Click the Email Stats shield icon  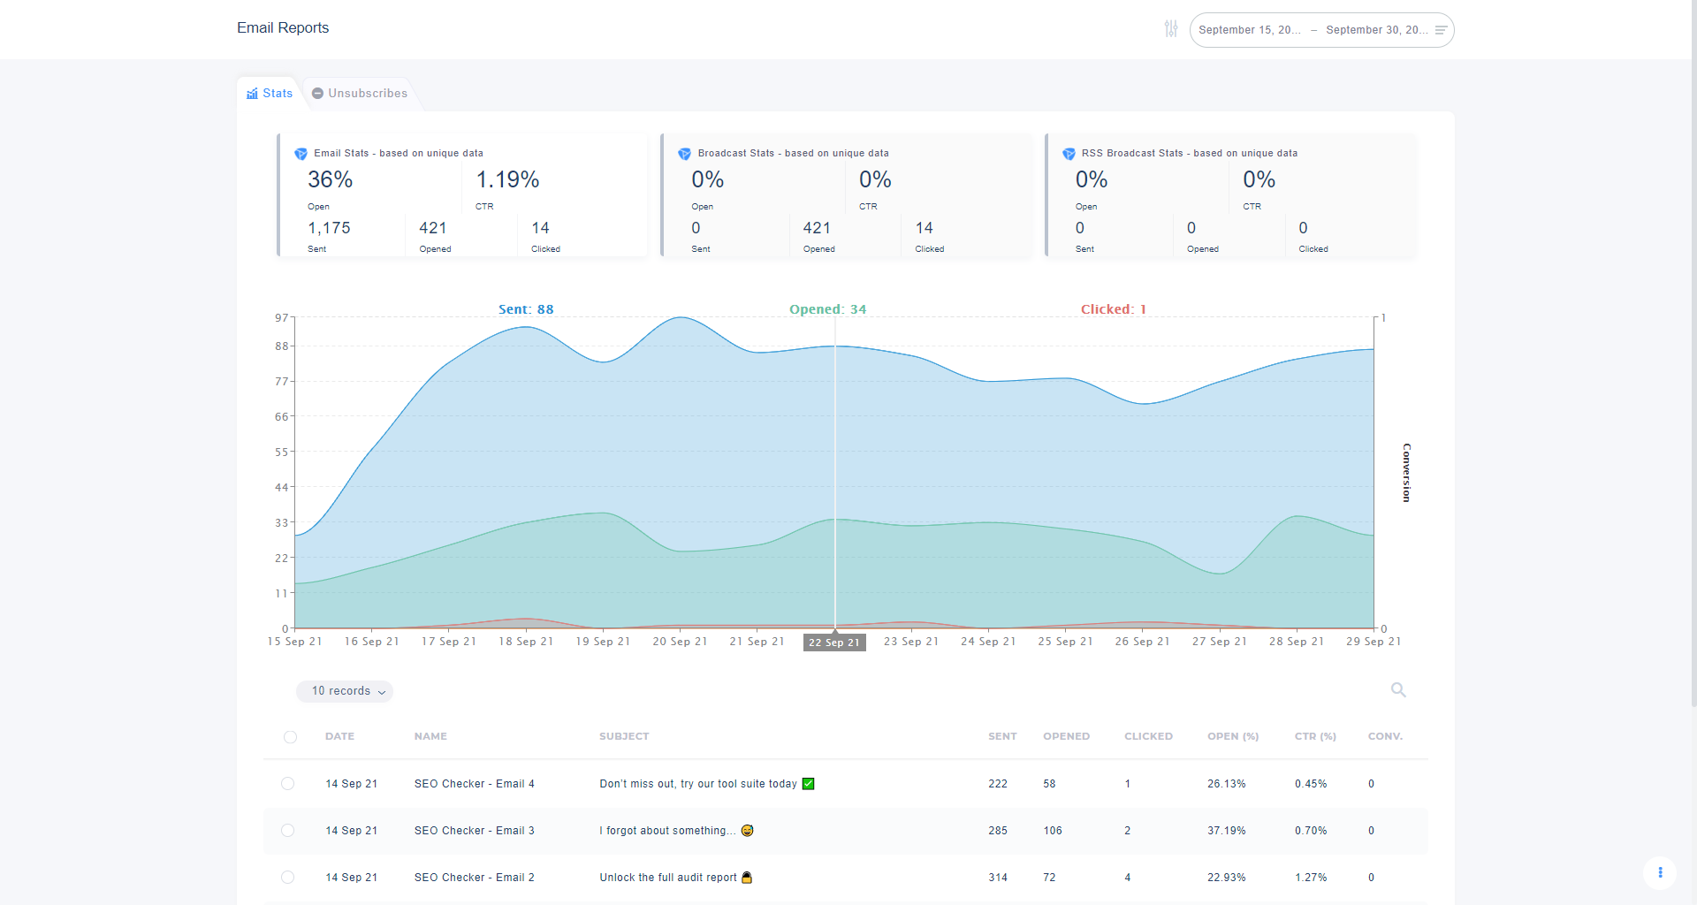[x=301, y=154]
